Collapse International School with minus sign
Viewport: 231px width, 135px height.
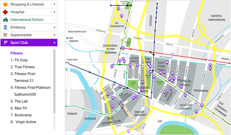click(x=54, y=20)
